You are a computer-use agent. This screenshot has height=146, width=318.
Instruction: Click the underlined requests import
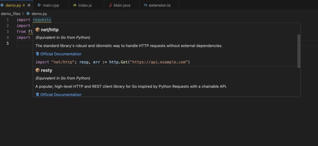pos(42,20)
